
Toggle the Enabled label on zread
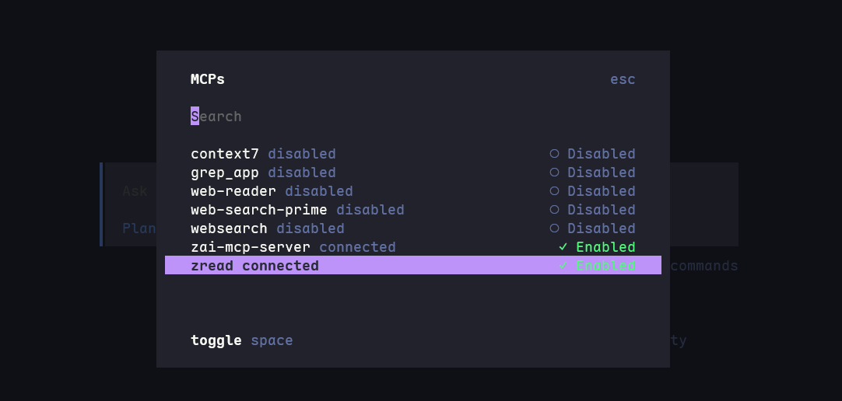point(605,265)
